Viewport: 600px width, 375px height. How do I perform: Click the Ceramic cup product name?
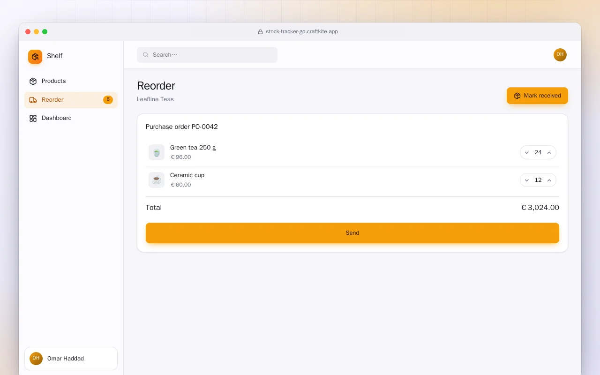(x=187, y=175)
